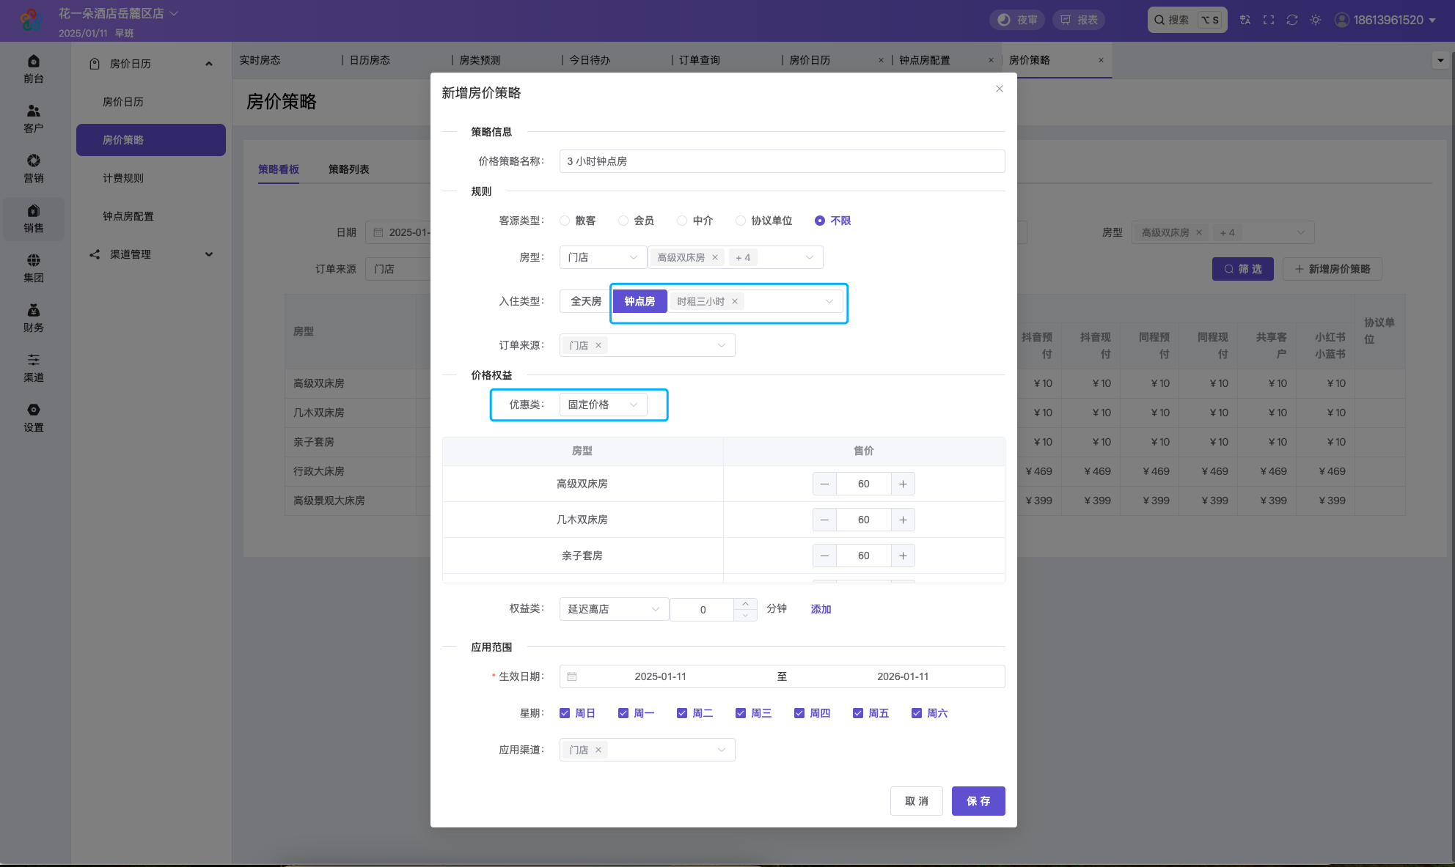
Task: Open the 销售 sales sidebar icon
Action: pyautogui.click(x=34, y=218)
